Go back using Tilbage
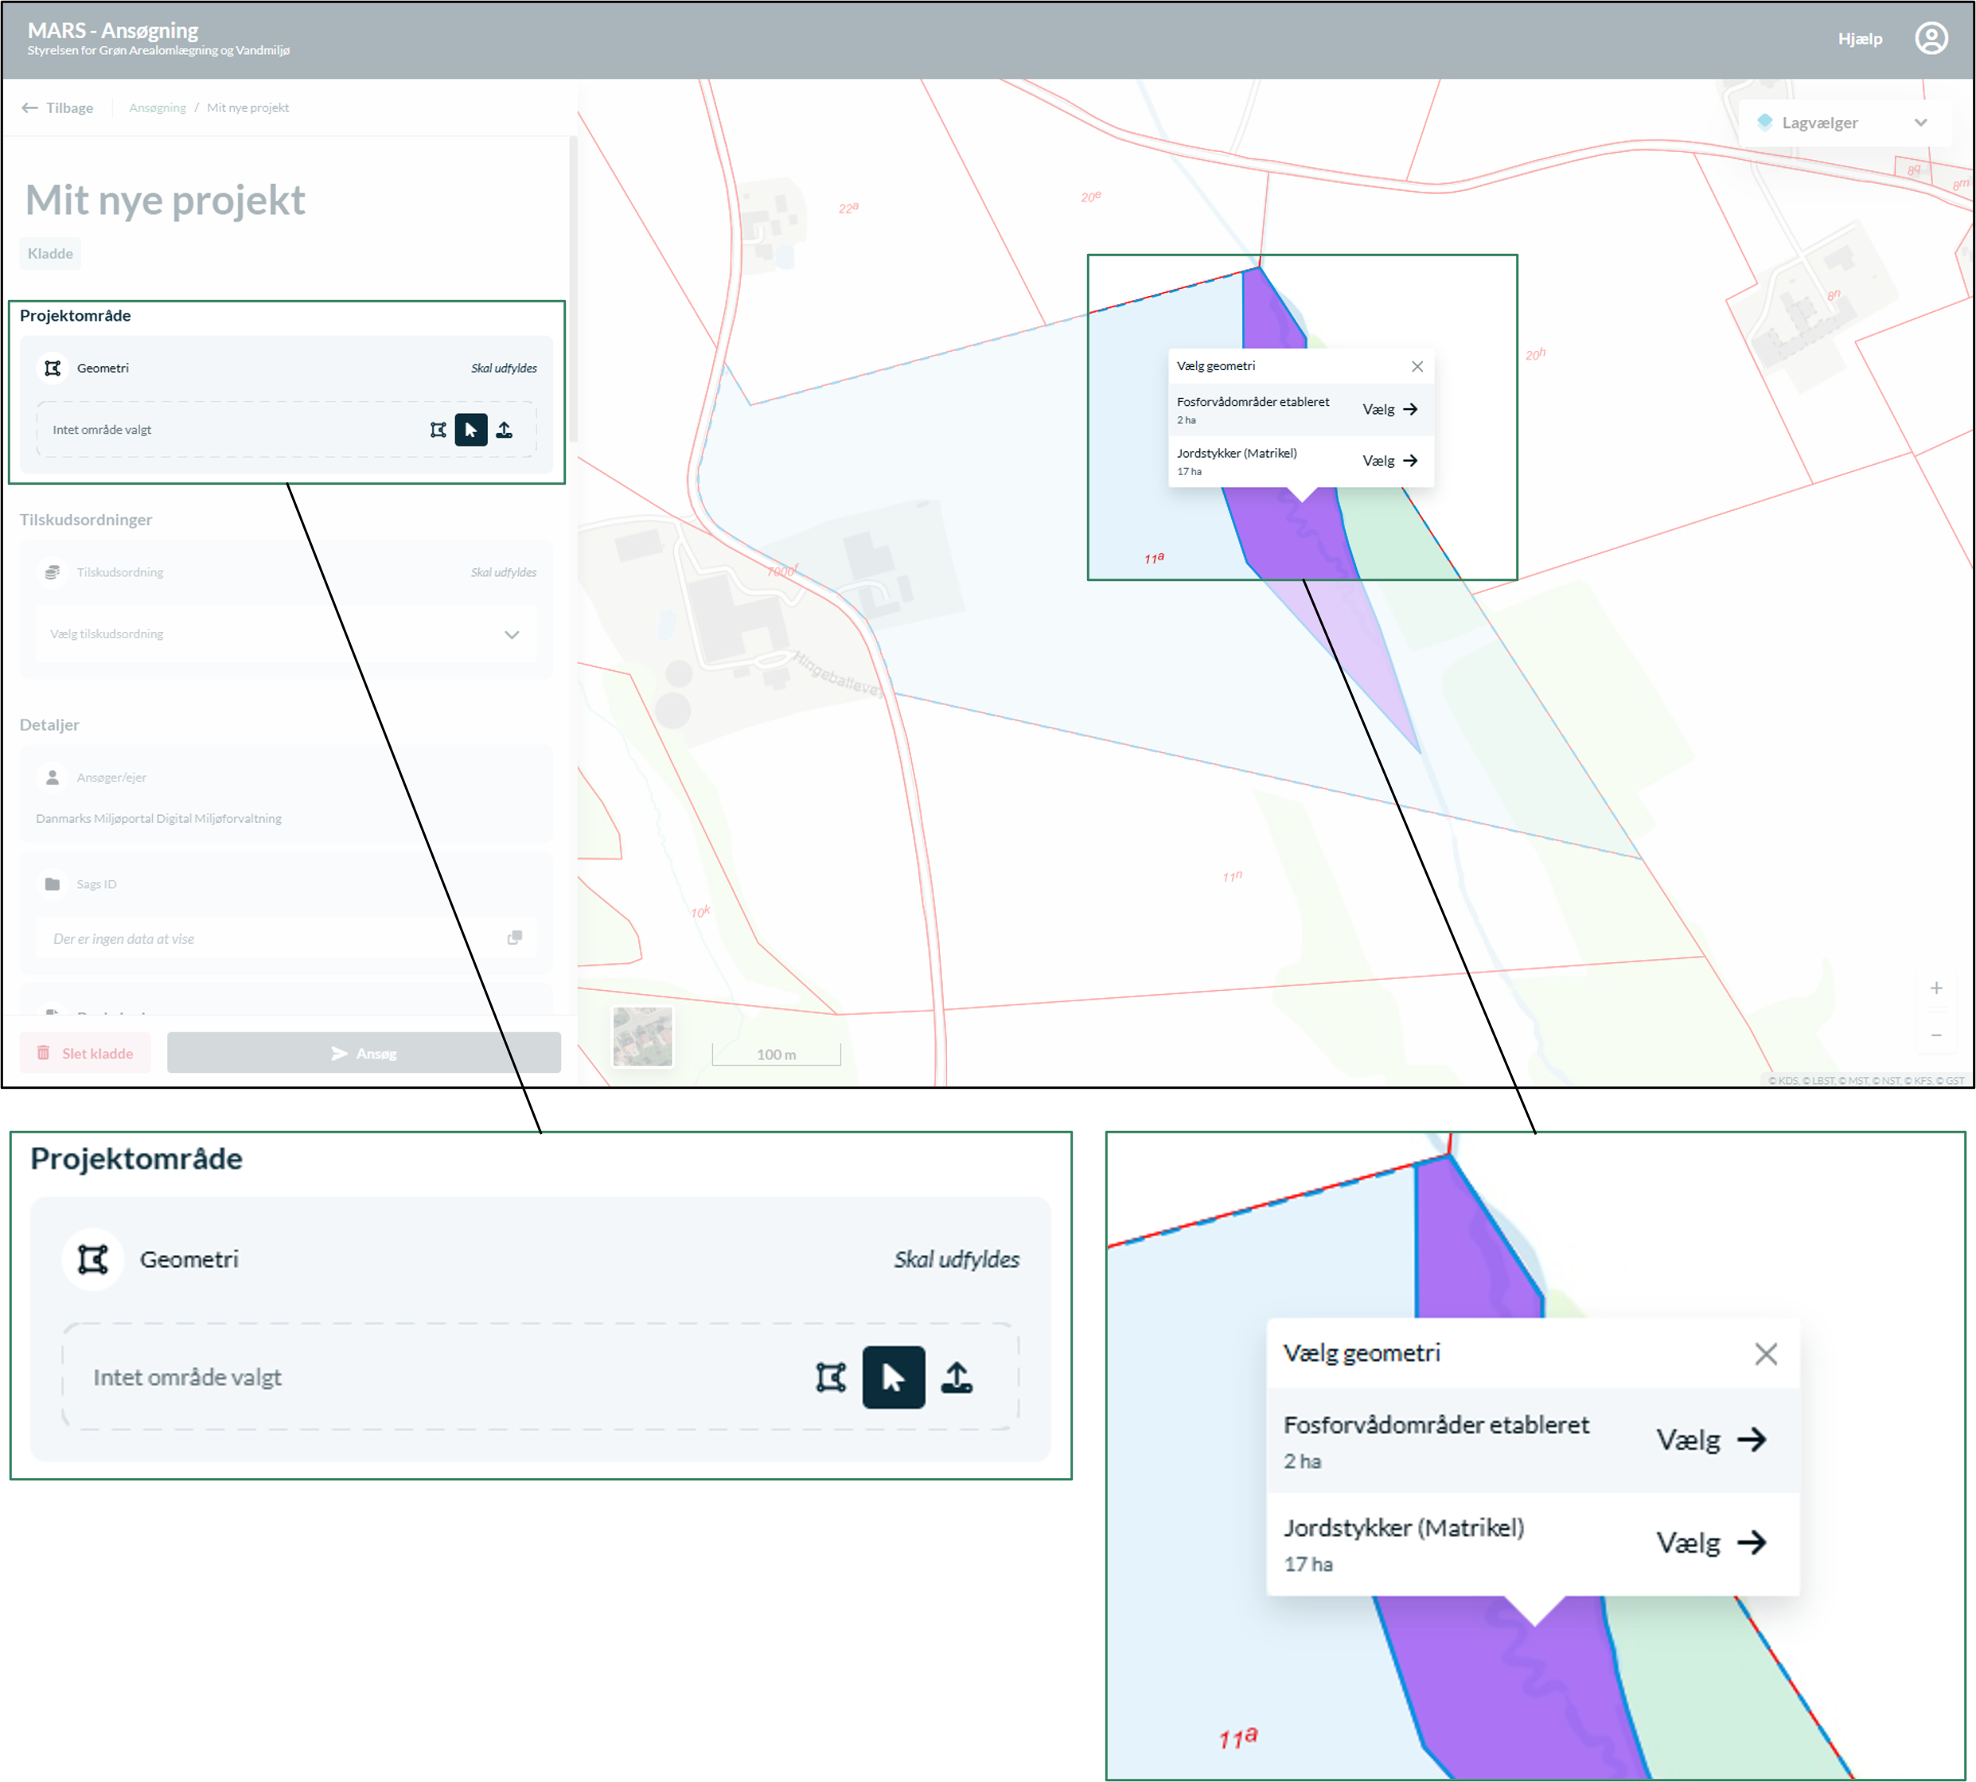 pos(58,107)
